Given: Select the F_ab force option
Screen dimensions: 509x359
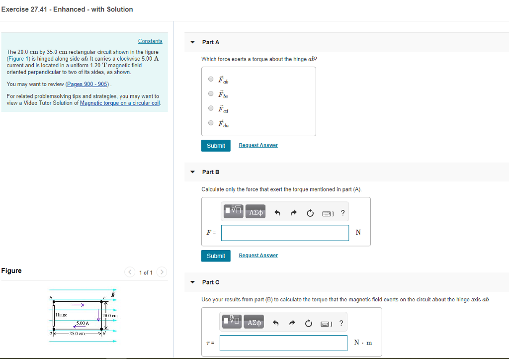Looking at the screenshot, I should pyautogui.click(x=210, y=79).
